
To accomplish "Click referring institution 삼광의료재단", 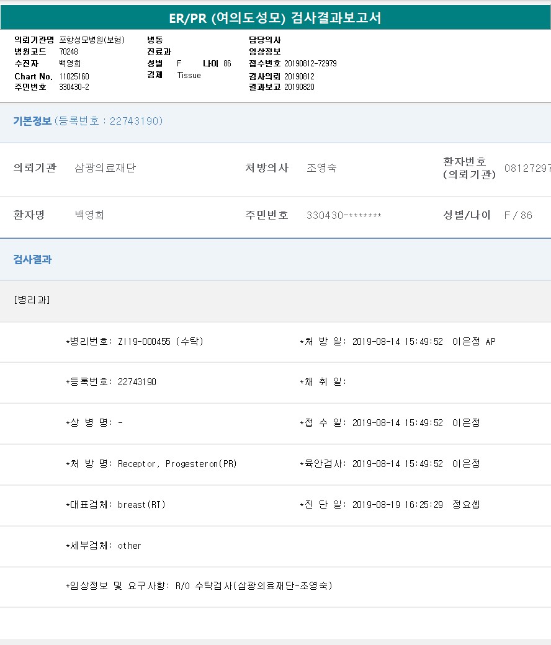I will 105,168.
